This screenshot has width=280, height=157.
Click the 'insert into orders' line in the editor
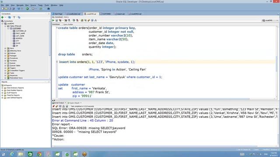coord(97,62)
